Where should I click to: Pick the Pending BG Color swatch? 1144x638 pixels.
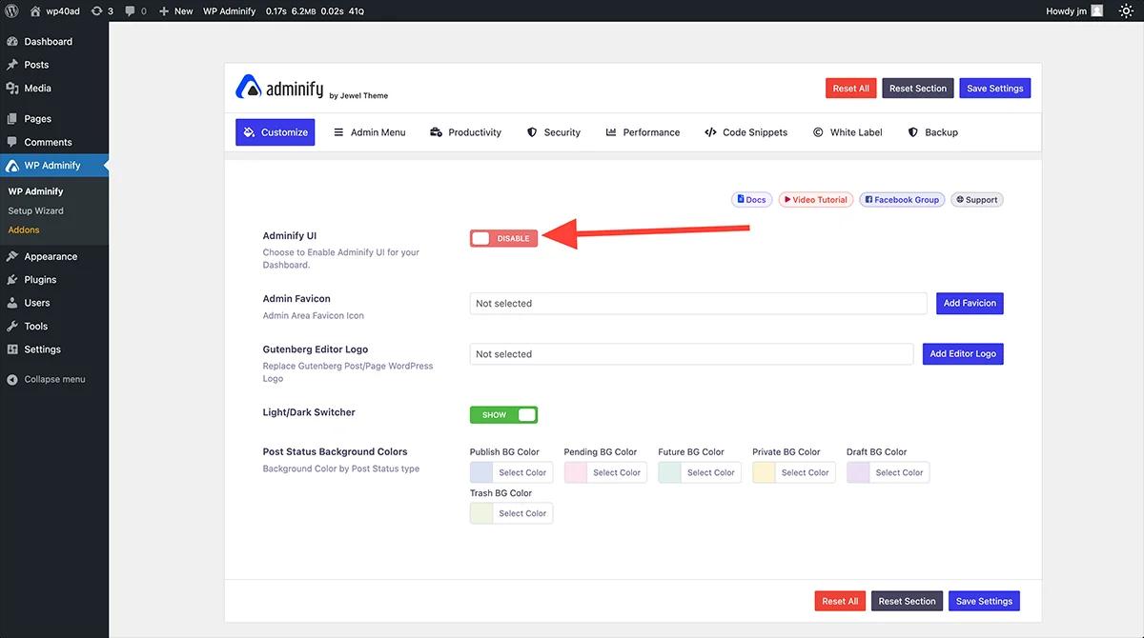(576, 472)
